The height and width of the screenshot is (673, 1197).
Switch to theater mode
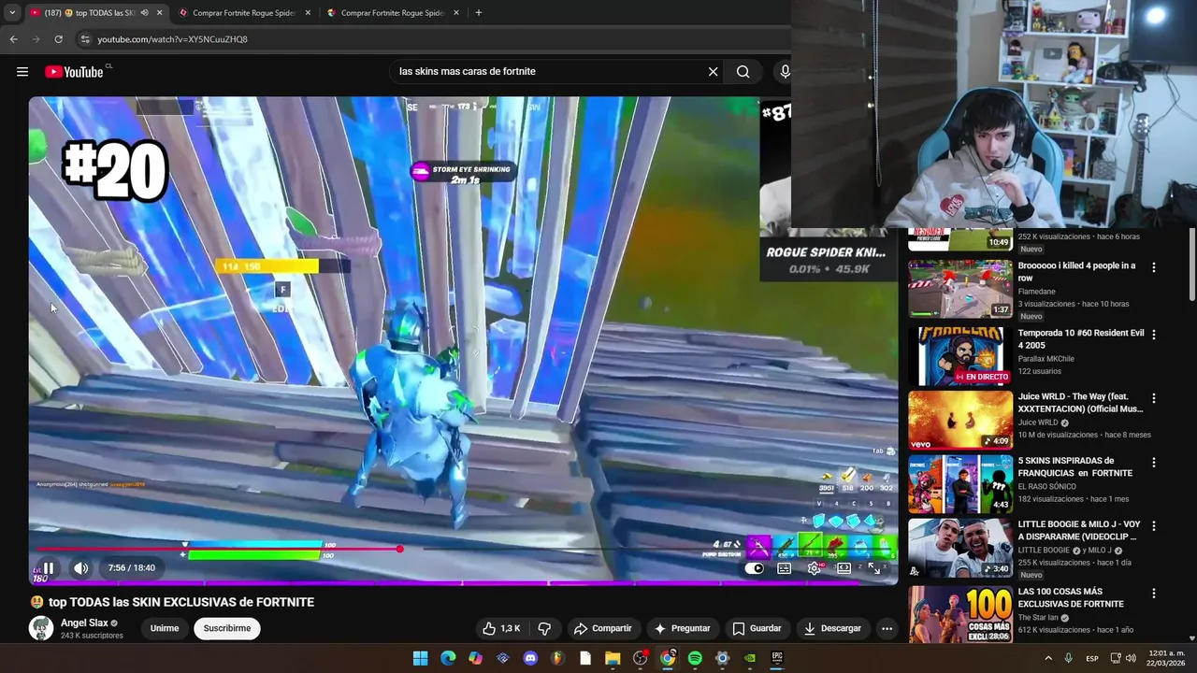844,568
